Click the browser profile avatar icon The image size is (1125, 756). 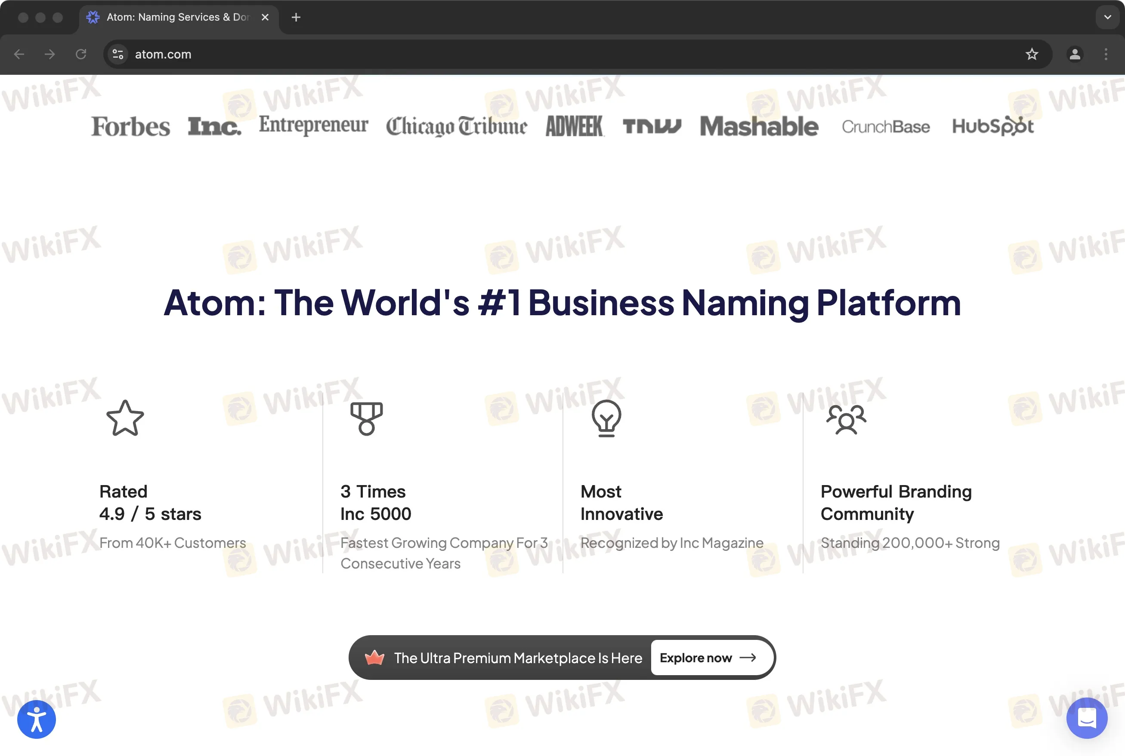click(x=1074, y=54)
